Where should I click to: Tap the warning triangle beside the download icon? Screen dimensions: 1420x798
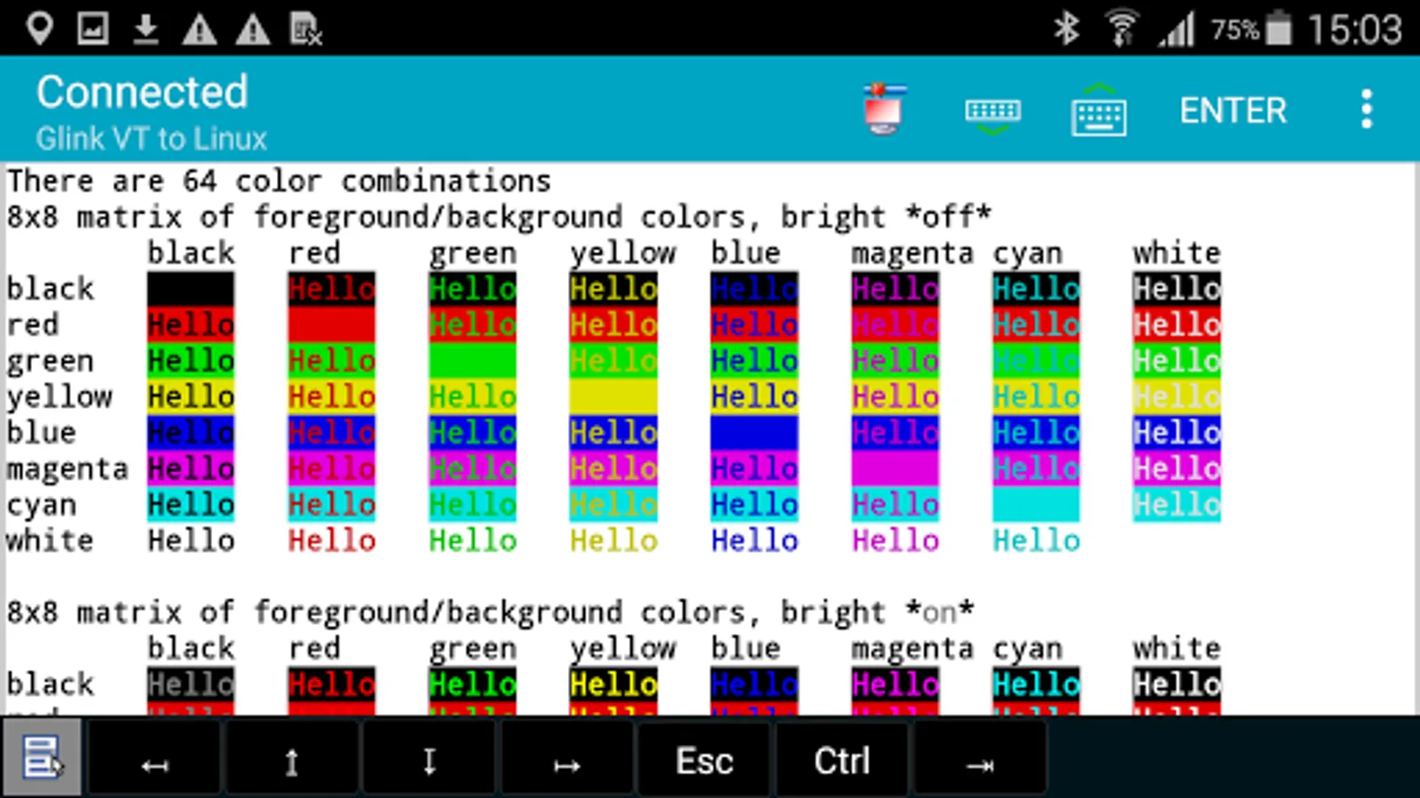tap(199, 30)
